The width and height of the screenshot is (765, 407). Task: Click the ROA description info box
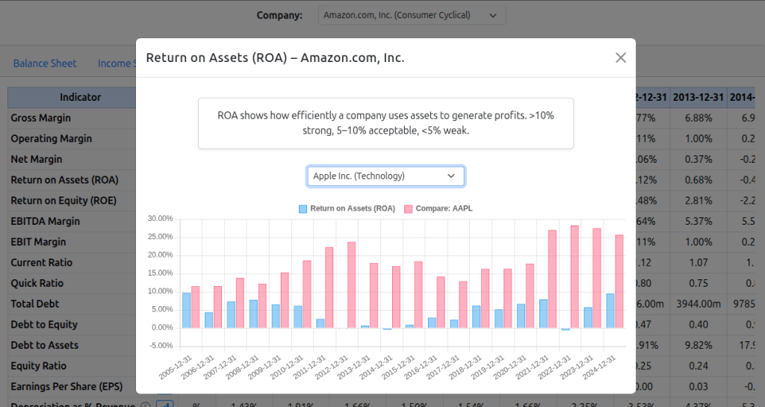pyautogui.click(x=385, y=123)
